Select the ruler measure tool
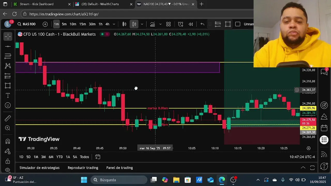This screenshot has width=331, height=186. tap(8, 118)
